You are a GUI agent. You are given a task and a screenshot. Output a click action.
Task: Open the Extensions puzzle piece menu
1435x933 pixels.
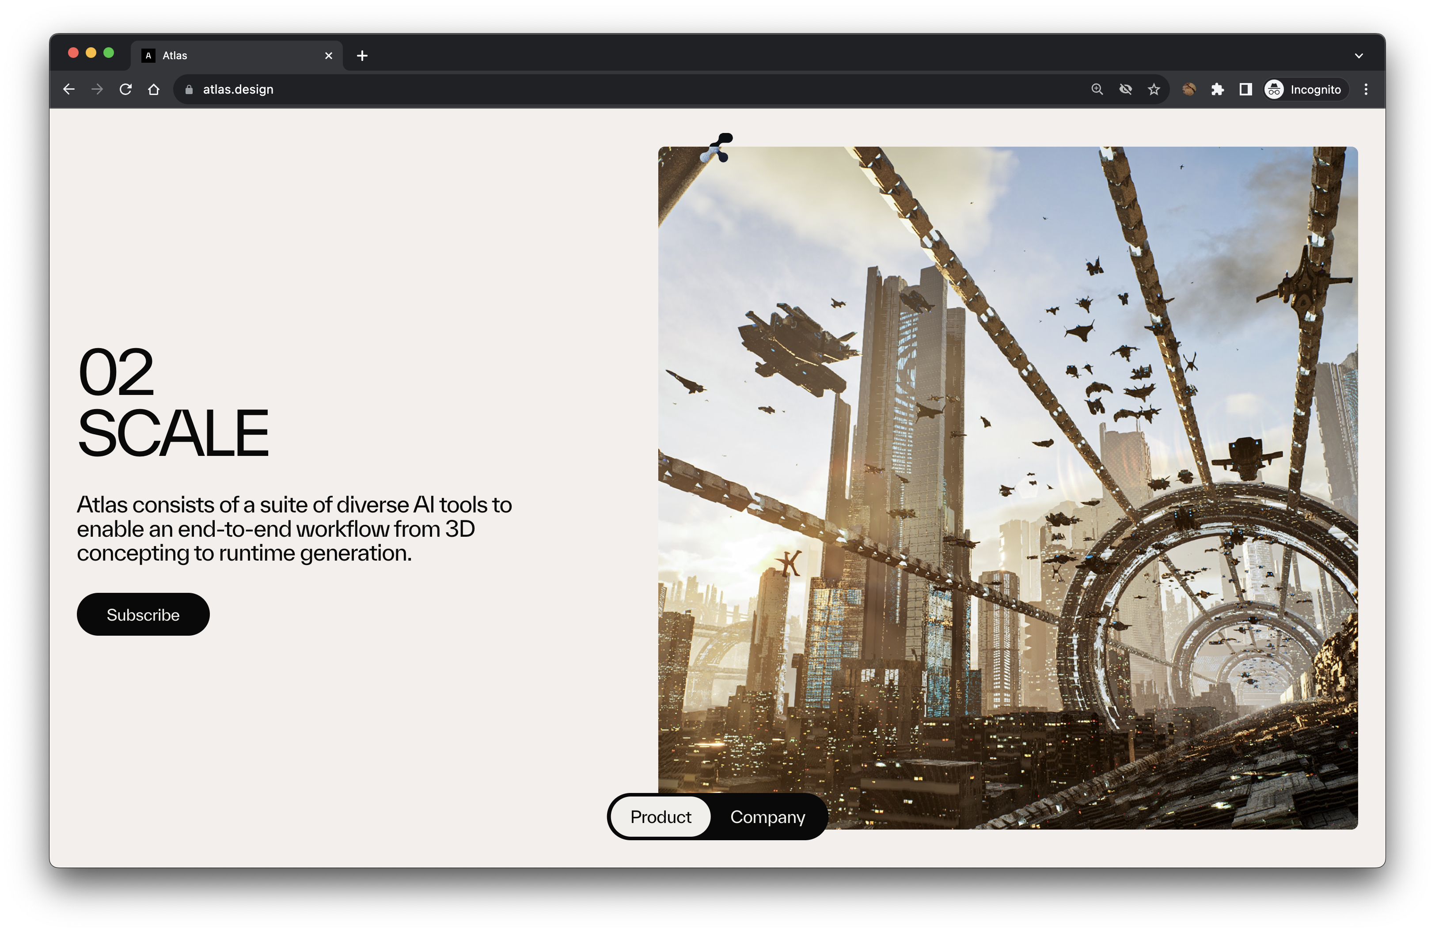click(x=1217, y=89)
